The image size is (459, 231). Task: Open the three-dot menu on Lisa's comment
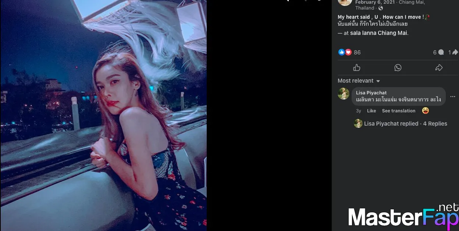(x=453, y=97)
